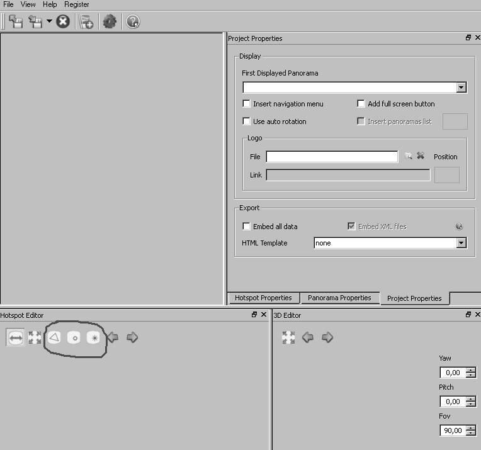Select the star lensflare hotspot tool

pyautogui.click(x=94, y=337)
